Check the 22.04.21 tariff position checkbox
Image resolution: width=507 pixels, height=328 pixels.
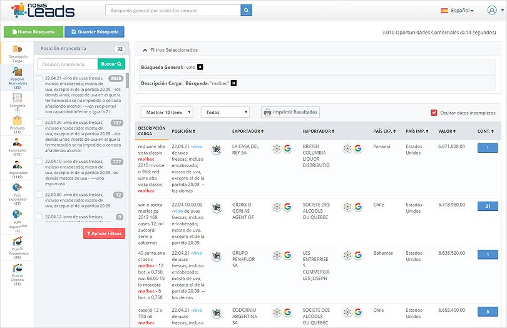tap(39, 78)
